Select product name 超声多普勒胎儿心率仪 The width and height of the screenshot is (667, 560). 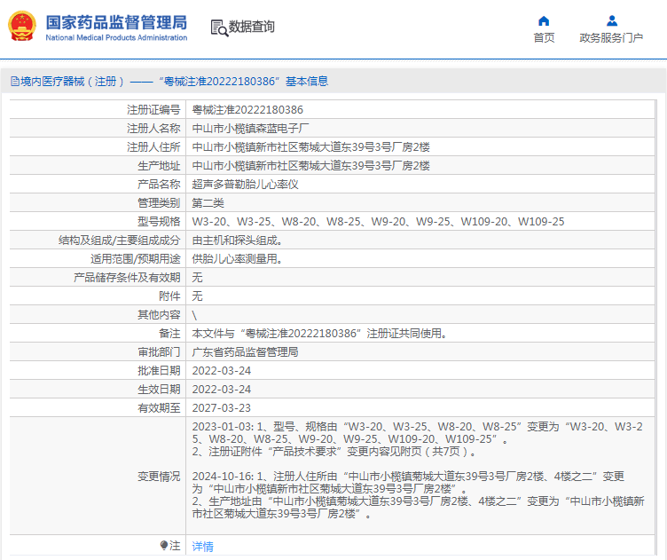coord(245,185)
